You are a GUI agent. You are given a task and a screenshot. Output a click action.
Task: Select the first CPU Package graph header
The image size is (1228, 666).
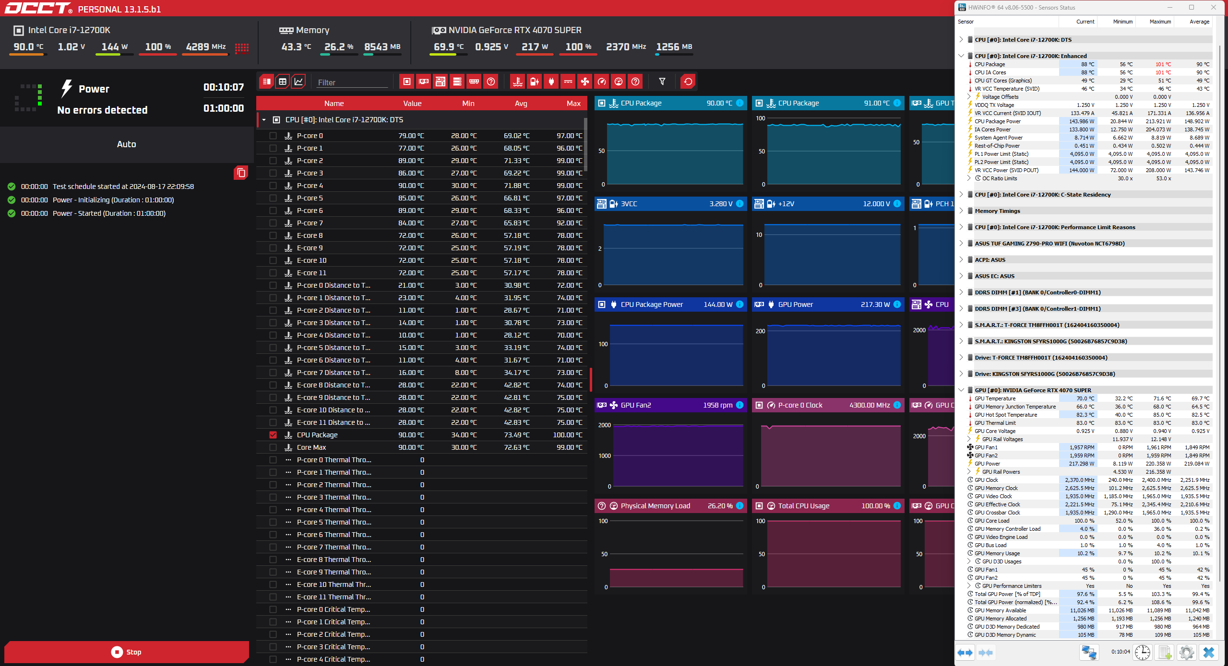670,103
